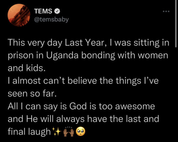
Task: Click the text 'I almost can't believe'
Action: click(x=52, y=81)
